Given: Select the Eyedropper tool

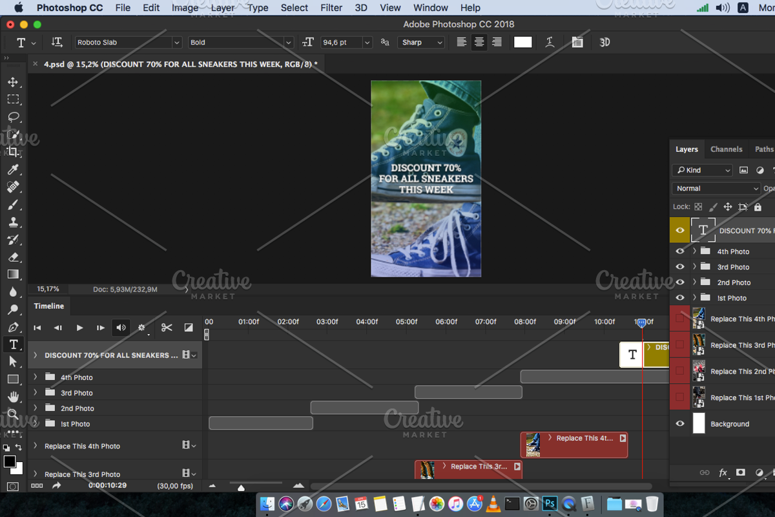Looking at the screenshot, I should pos(13,170).
